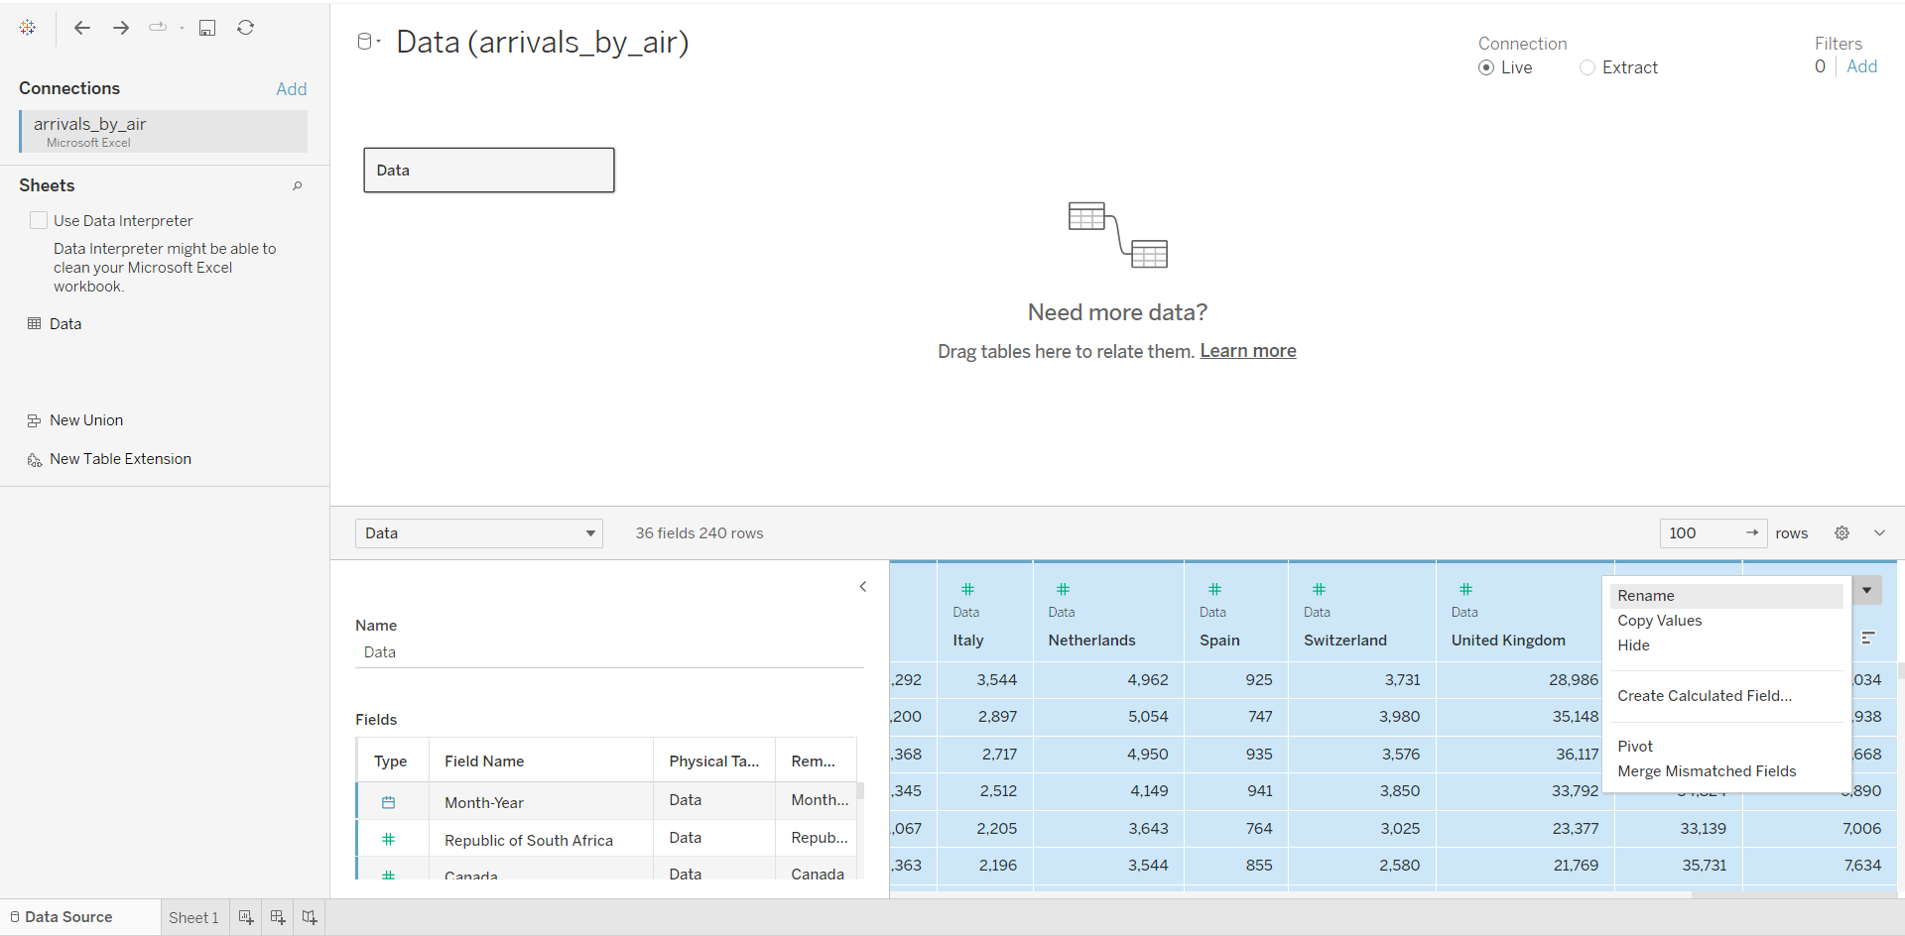Screen dimensions: 1905x936
Task: Expand the data grid with chevron
Action: 1879,533
